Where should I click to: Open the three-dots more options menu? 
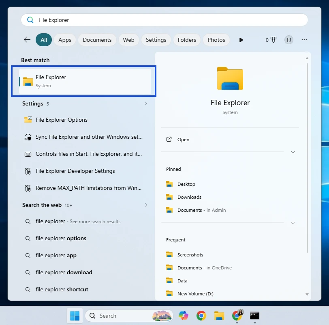point(304,40)
